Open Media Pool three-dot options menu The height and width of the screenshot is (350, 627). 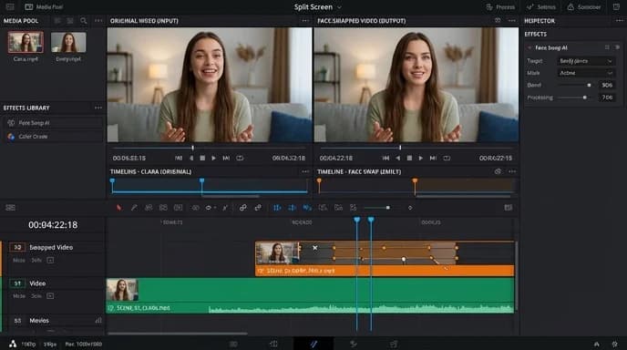tap(98, 21)
